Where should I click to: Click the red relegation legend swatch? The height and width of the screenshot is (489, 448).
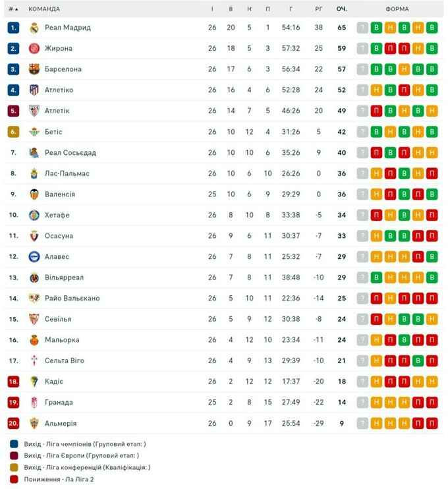14,479
